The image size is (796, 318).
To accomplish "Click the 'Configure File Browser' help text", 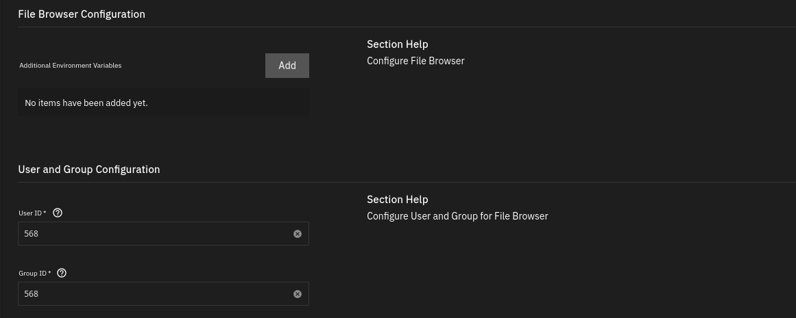I will click(415, 61).
